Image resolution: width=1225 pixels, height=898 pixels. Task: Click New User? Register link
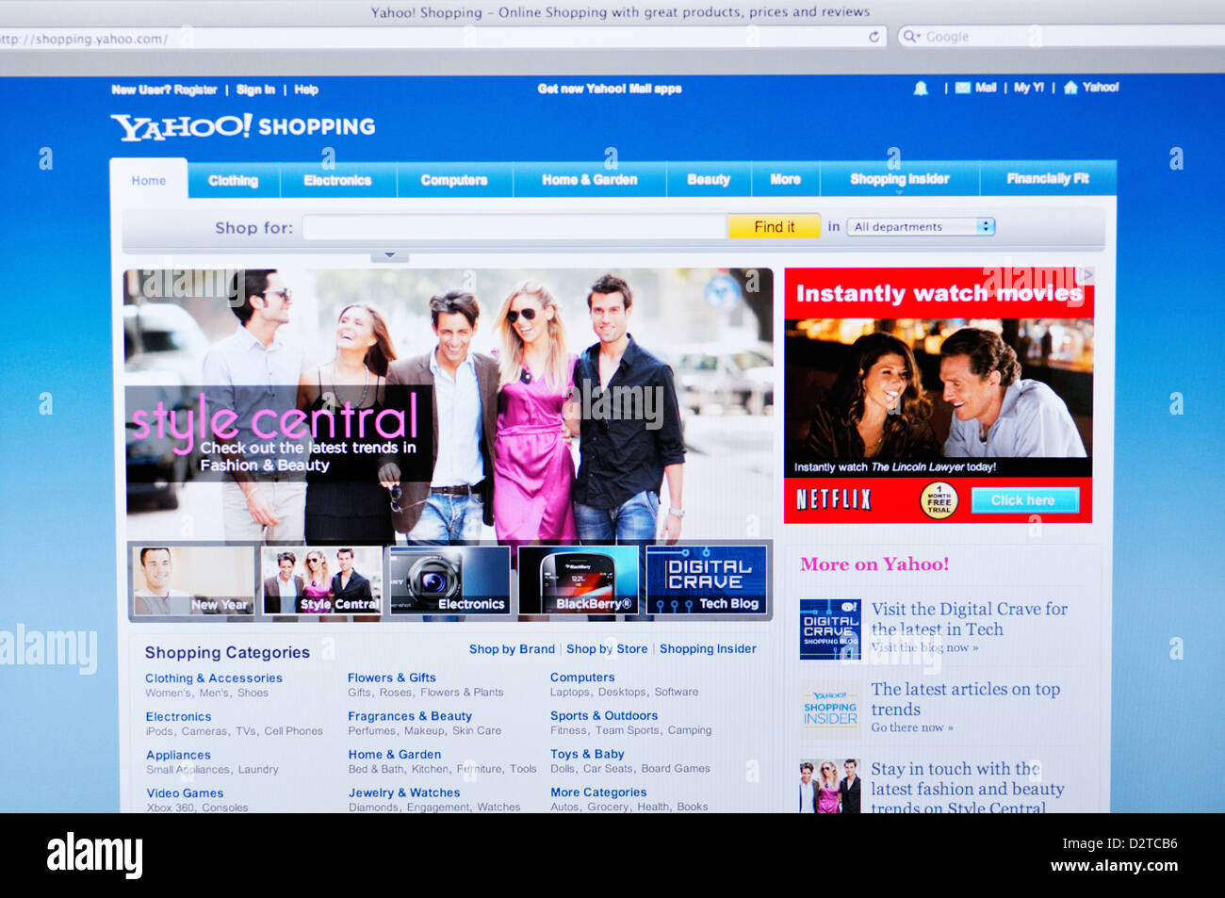[164, 90]
